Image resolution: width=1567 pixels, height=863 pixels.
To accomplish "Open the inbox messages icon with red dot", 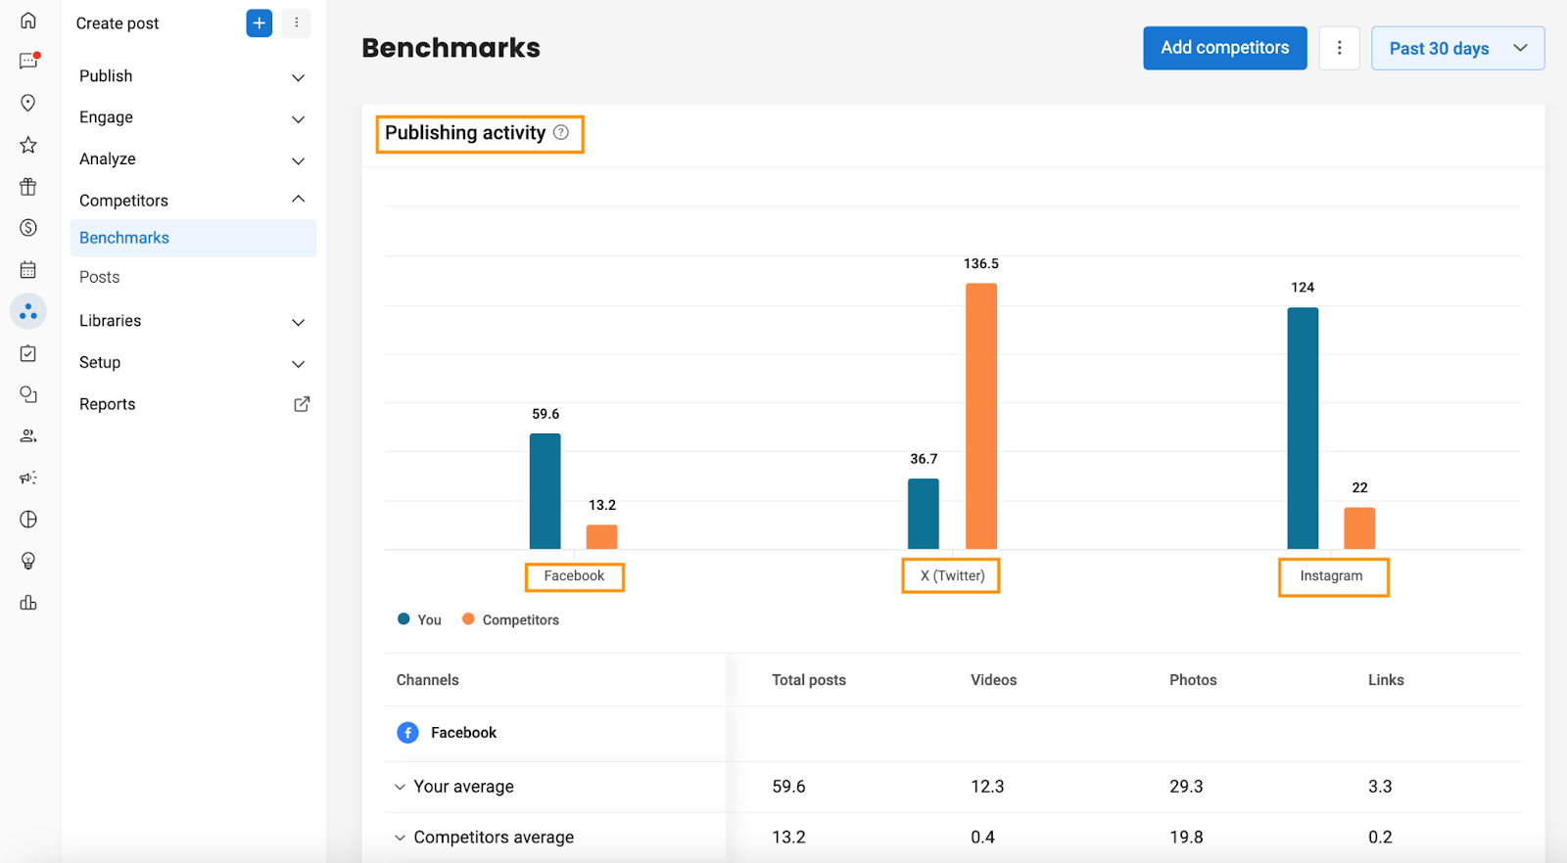I will click(x=28, y=62).
